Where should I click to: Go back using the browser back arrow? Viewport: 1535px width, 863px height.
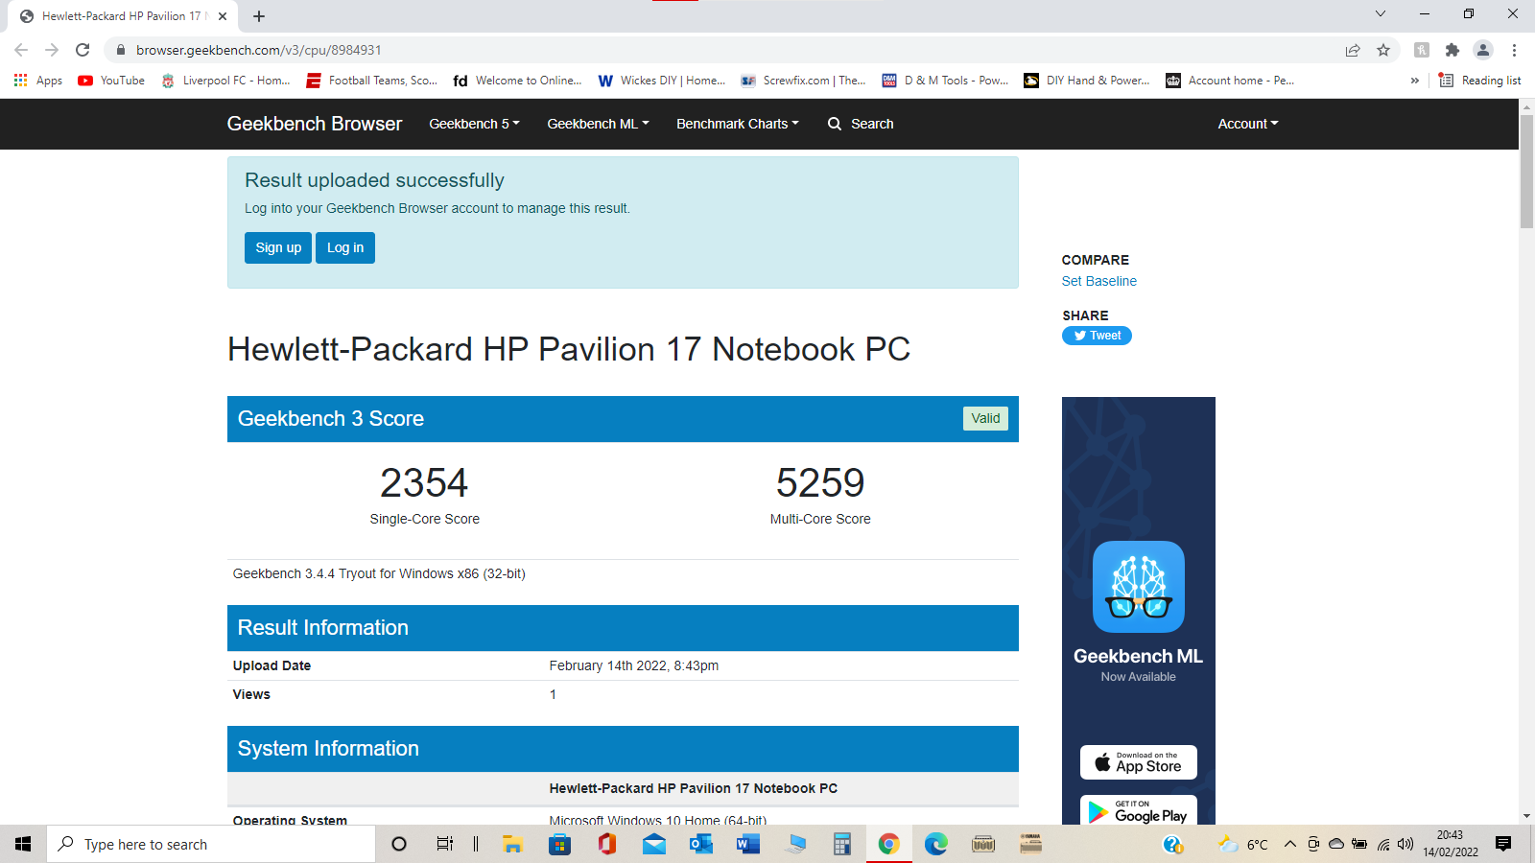tap(21, 50)
